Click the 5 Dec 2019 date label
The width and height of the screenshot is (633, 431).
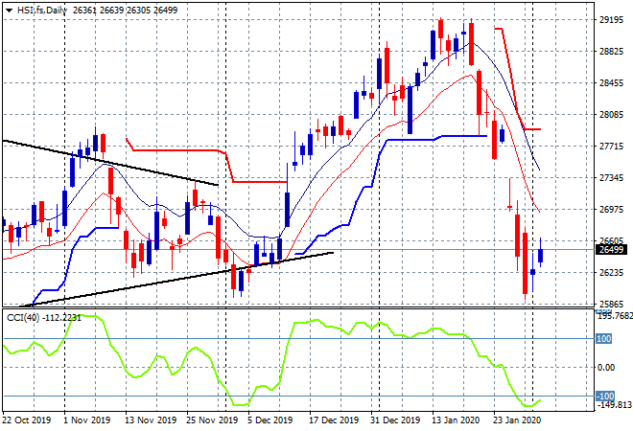[x=270, y=420]
